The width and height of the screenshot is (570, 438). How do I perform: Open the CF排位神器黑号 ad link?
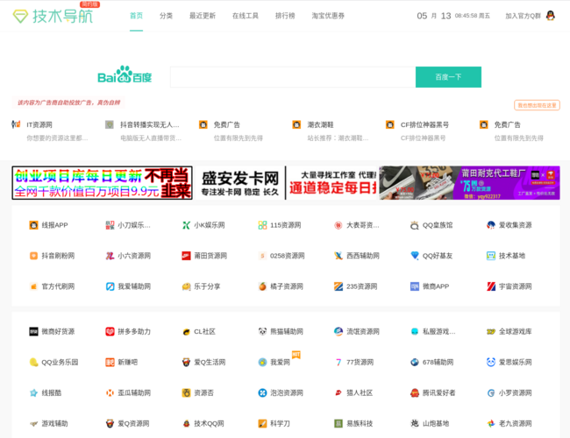(424, 125)
